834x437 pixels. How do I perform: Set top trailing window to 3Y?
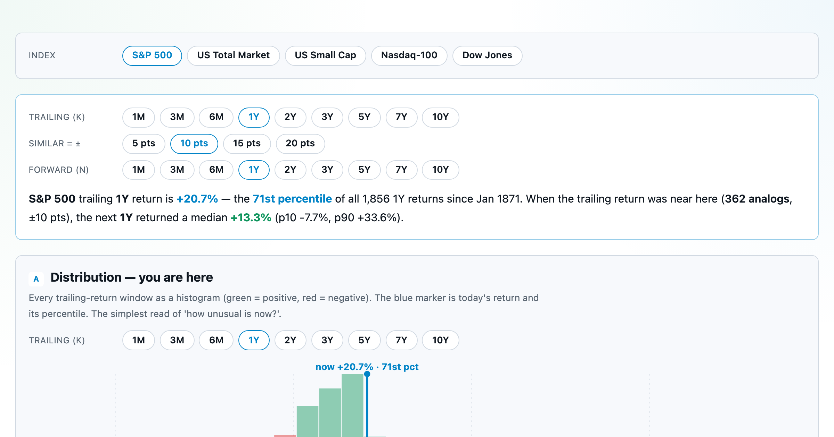tap(327, 117)
